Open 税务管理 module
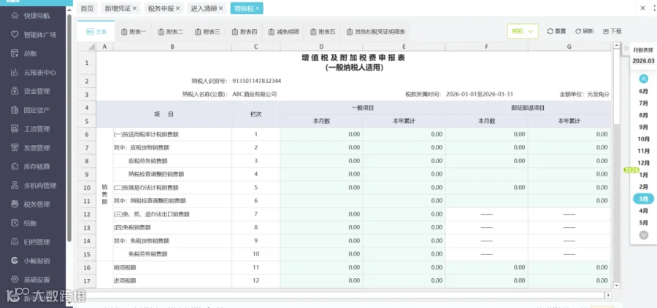Image resolution: width=657 pixels, height=308 pixels. tap(32, 205)
